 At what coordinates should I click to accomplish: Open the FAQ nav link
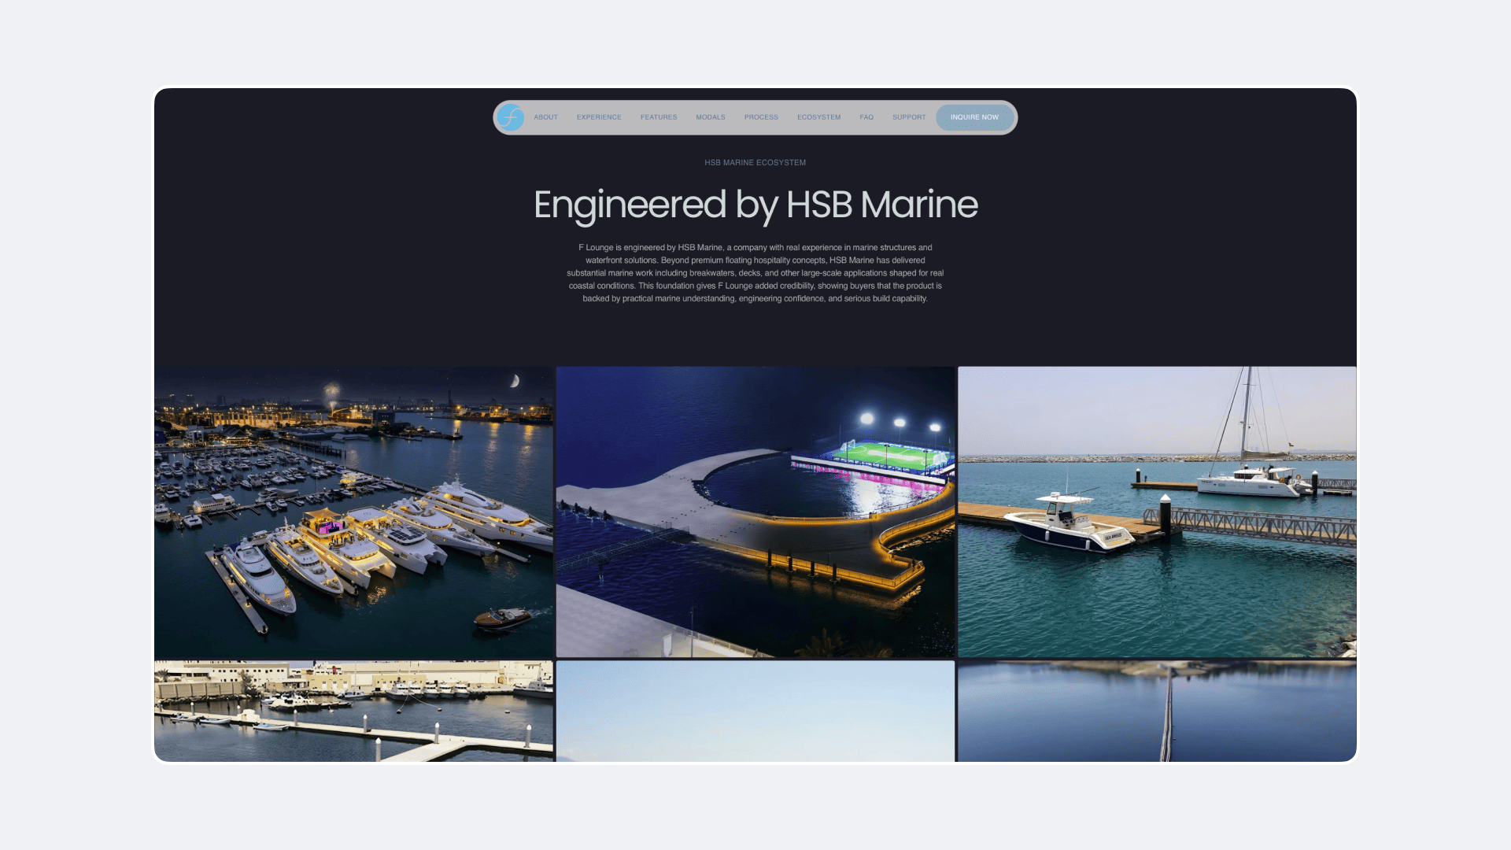[866, 117]
